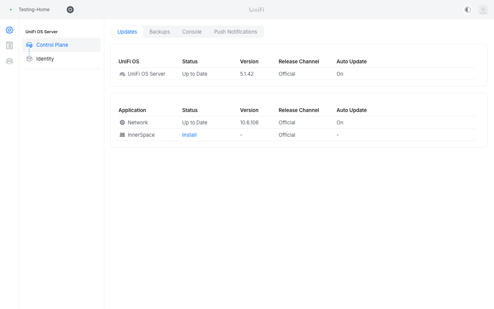Click Official release channel for UniFi OS Server
The image size is (494, 309).
tap(287, 74)
